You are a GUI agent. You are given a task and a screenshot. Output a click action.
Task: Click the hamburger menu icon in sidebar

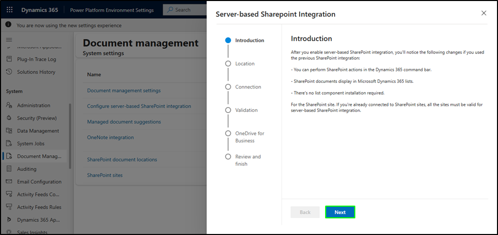click(x=9, y=39)
